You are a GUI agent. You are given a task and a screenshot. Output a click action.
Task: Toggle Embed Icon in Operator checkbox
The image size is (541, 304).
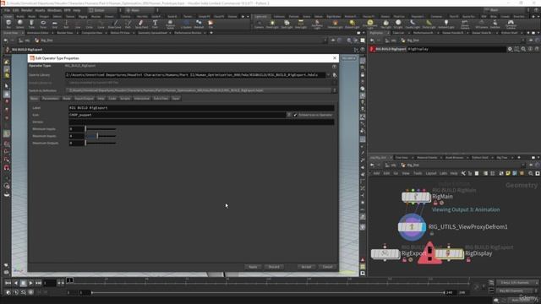pyautogui.click(x=295, y=115)
